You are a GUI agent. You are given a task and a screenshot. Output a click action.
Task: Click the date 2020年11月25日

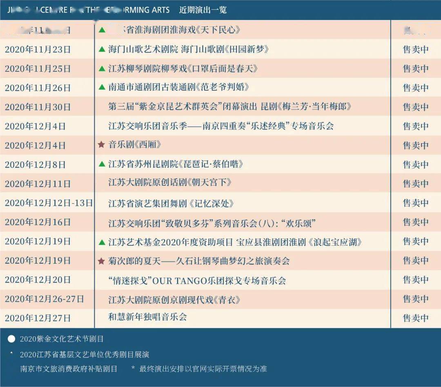pos(38,69)
